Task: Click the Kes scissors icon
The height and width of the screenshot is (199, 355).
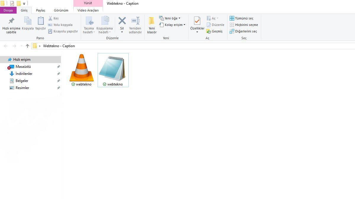Action: tap(51, 18)
